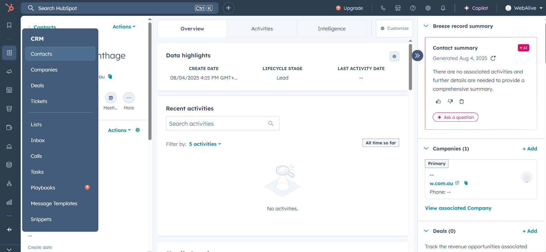Select Companies in the CRM menu
The image size is (546, 252).
click(60, 70)
